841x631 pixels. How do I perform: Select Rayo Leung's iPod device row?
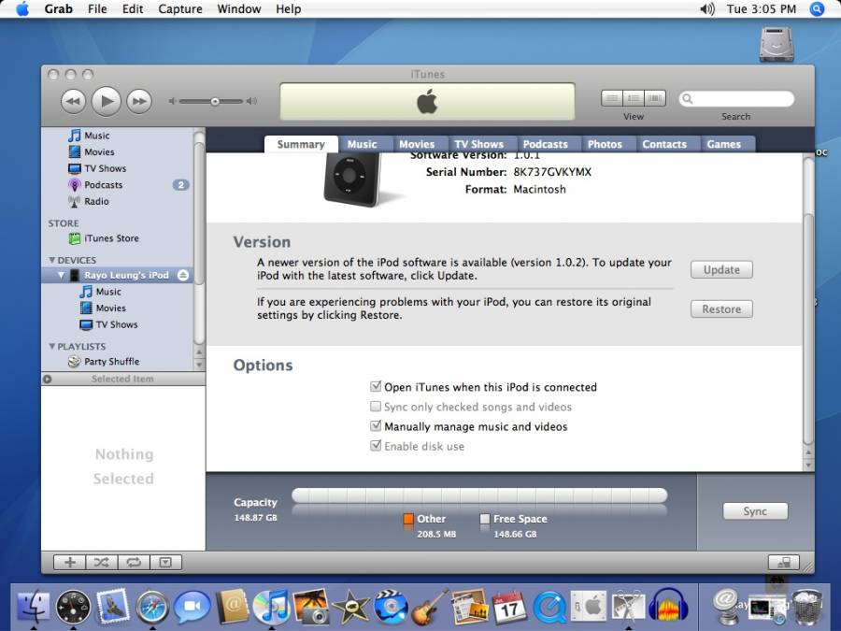click(x=118, y=275)
